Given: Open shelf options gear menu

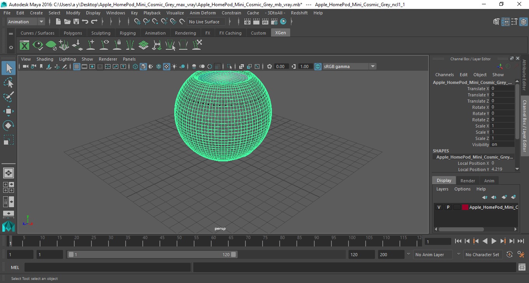Looking at the screenshot, I should pyautogui.click(x=11, y=47).
